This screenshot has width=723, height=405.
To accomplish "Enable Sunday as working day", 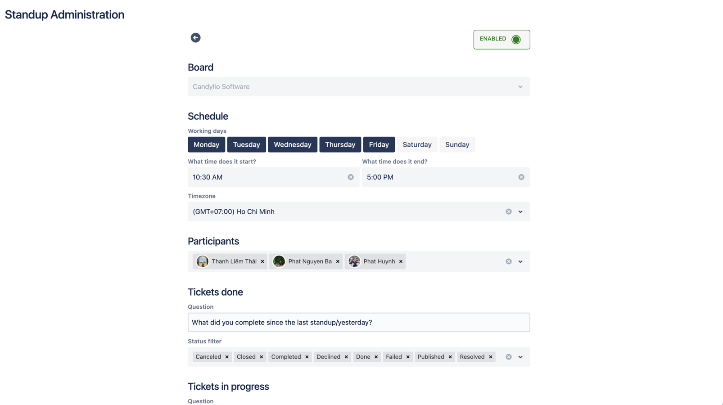I will click(457, 144).
